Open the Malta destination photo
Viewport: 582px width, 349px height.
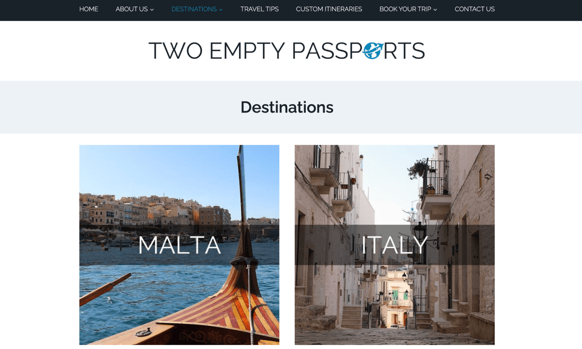coord(179,245)
